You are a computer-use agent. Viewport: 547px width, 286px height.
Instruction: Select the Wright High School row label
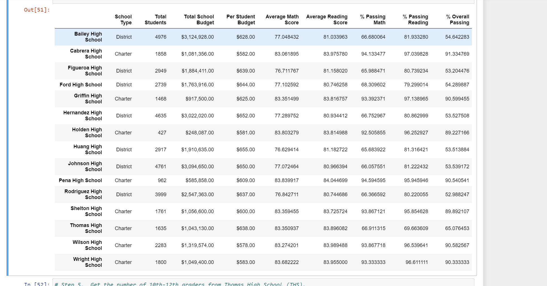pos(88,262)
